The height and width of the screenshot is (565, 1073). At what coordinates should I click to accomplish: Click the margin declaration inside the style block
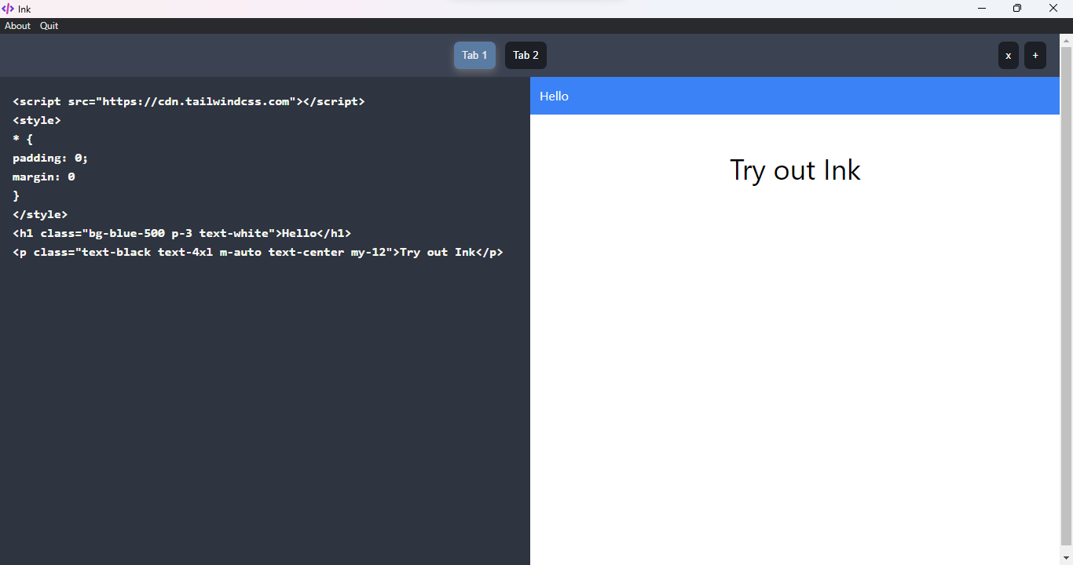[x=42, y=177]
